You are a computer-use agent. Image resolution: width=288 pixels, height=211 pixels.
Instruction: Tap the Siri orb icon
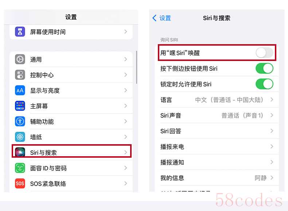tap(20, 152)
